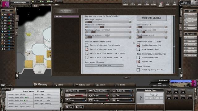Enable Allow Emergency Food checkbox
The height and width of the screenshot is (111, 198).
(x=138, y=49)
